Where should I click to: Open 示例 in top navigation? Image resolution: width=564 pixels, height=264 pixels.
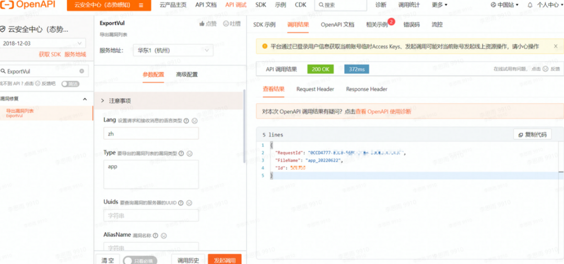coord(280,5)
